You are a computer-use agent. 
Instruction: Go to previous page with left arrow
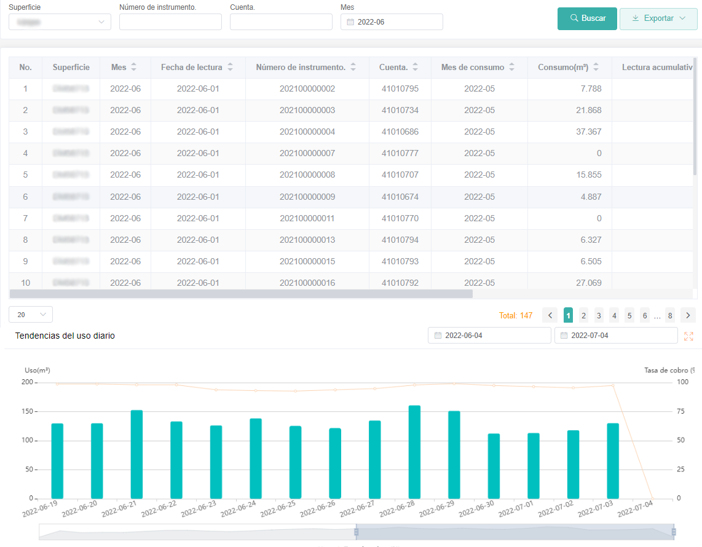[x=550, y=315]
